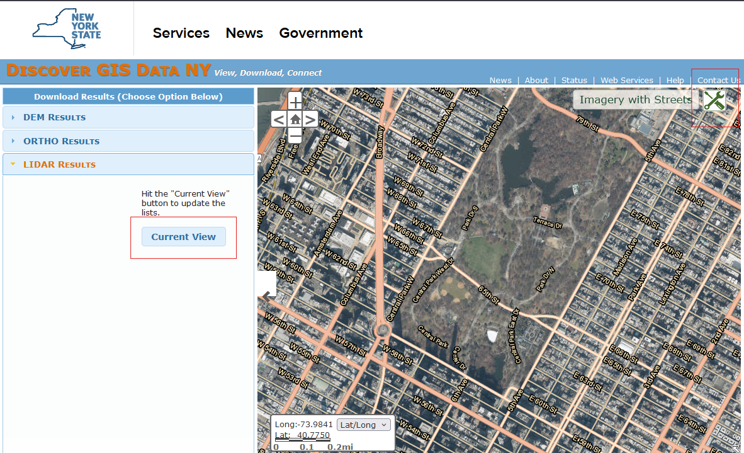Collapse the left panel using arrow handle
This screenshot has width=744, height=453.
(x=268, y=295)
